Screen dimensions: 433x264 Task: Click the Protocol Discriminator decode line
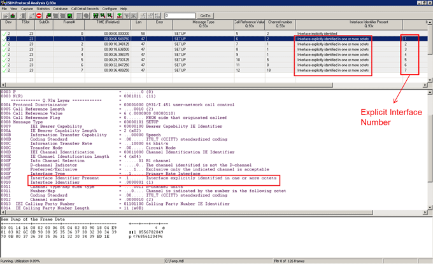pos(118,105)
